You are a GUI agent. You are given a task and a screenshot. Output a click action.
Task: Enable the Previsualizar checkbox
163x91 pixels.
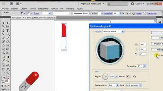tap(157, 55)
